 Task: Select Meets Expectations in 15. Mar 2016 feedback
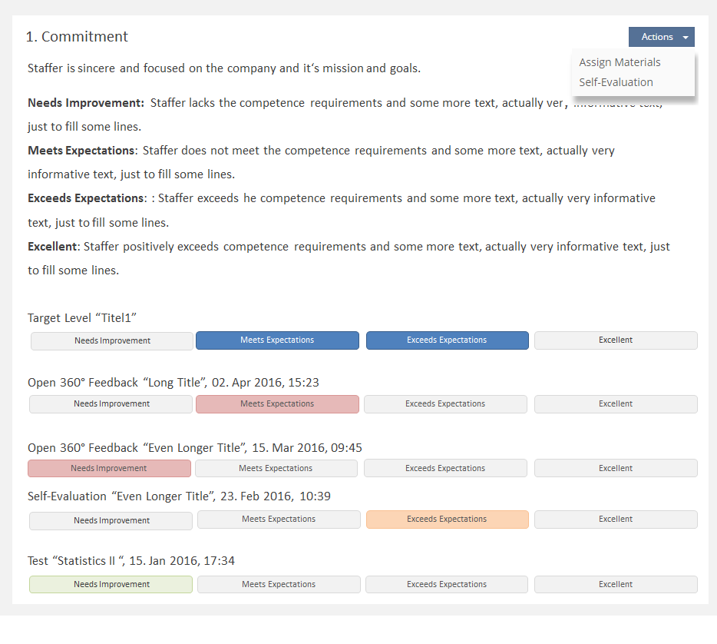click(x=276, y=468)
